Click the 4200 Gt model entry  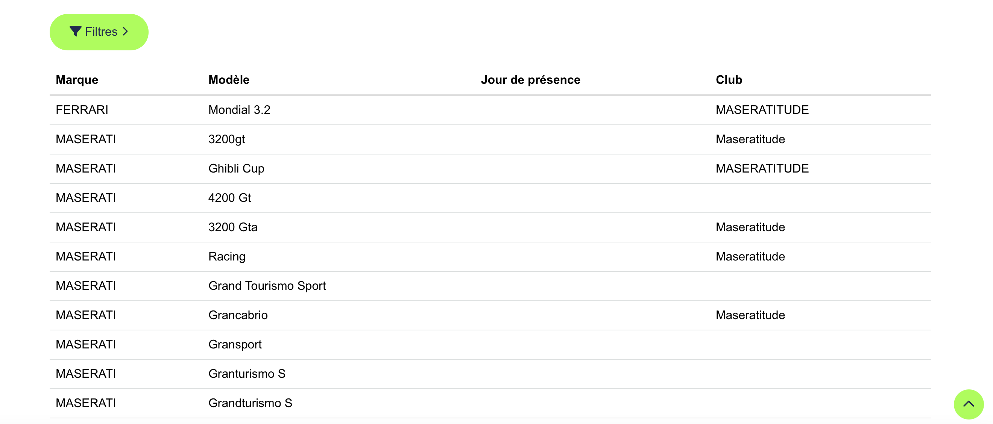[x=229, y=198]
